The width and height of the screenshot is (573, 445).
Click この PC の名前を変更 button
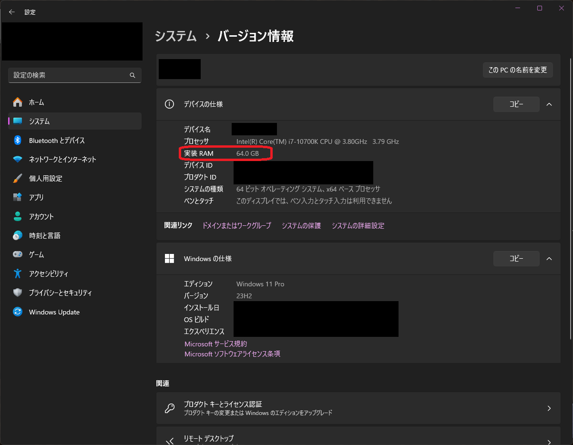[x=517, y=70]
